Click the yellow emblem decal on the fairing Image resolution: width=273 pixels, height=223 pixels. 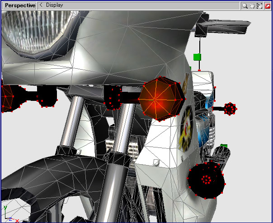186,128
